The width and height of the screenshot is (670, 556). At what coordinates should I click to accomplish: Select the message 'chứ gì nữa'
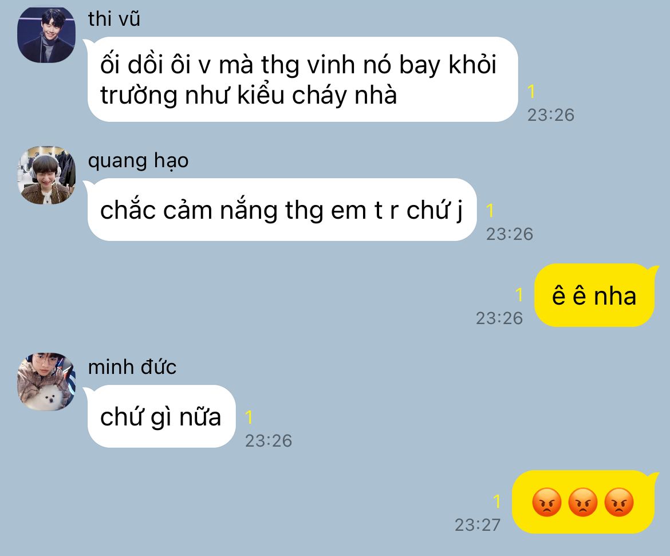point(161,416)
